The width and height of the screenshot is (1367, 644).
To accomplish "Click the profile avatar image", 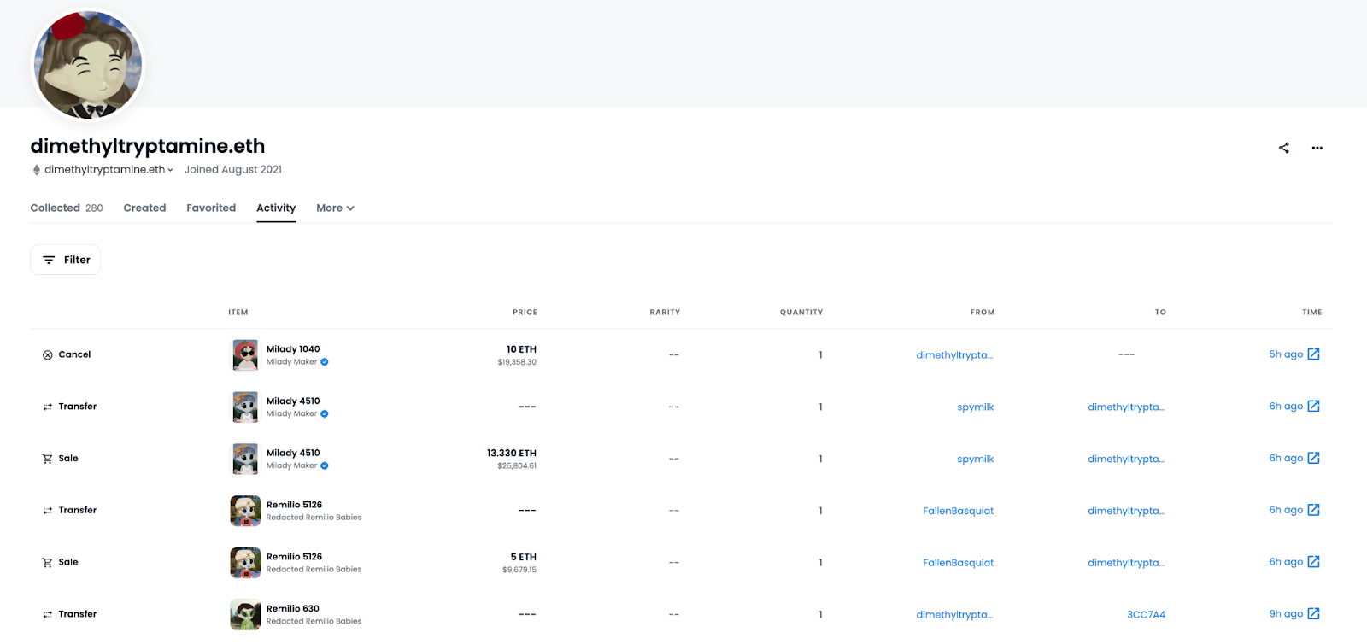I will [88, 65].
